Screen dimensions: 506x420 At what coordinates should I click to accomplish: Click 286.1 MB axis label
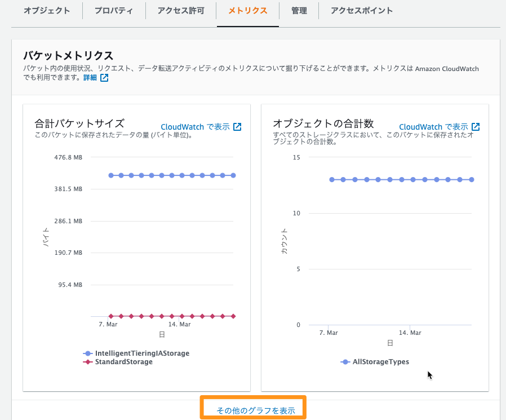pos(68,221)
